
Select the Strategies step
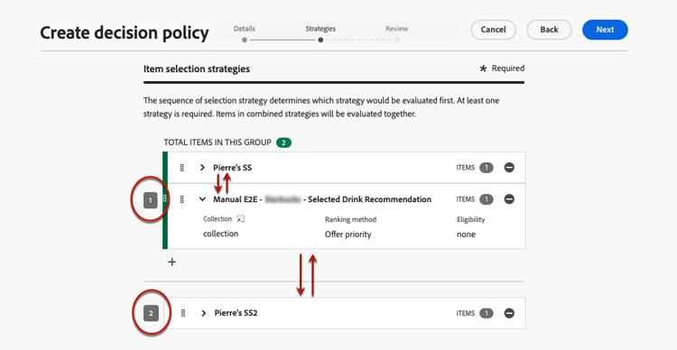click(x=320, y=33)
